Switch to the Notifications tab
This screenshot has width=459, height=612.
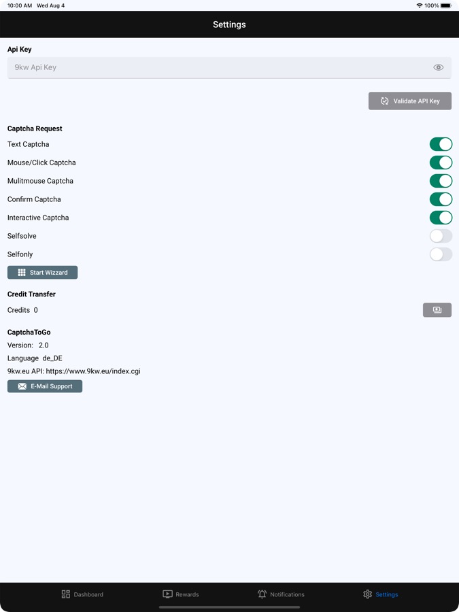(281, 594)
